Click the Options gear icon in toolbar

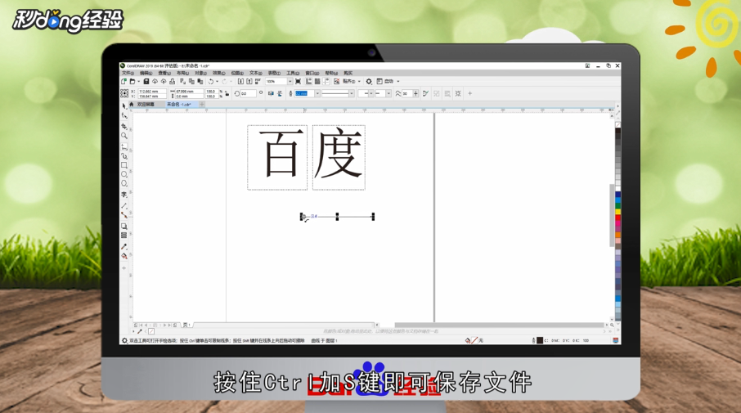tap(369, 81)
